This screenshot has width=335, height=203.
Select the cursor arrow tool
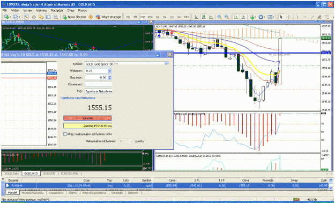(281, 17)
